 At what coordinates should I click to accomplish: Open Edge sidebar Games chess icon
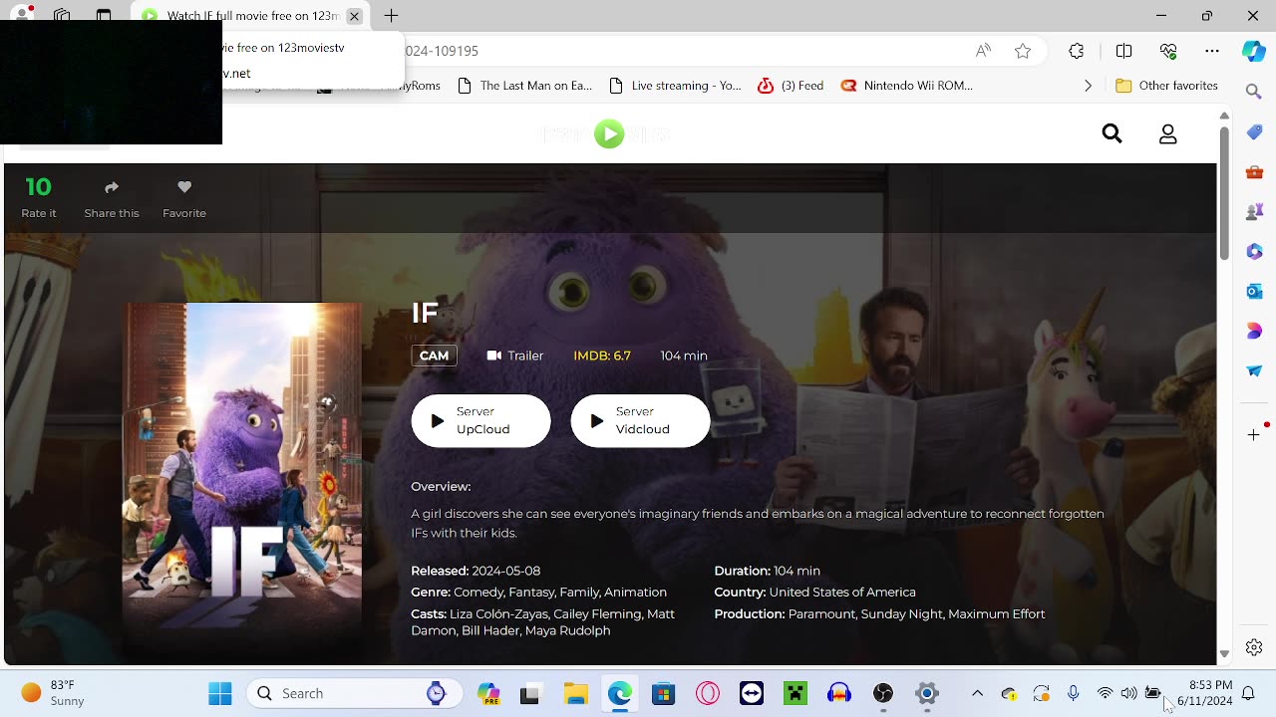coord(1254,211)
